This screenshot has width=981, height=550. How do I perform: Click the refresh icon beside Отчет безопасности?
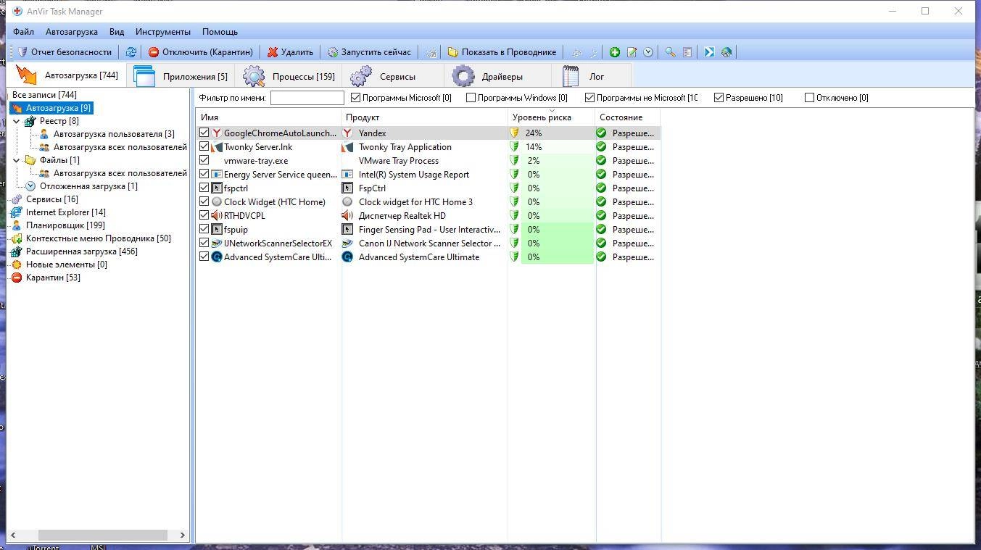131,52
